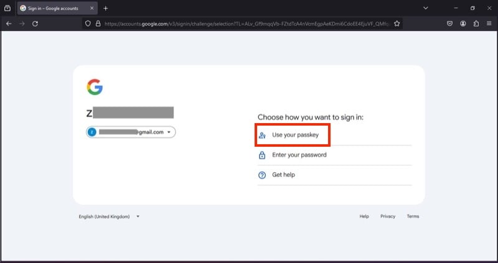Open the Extensions puzzle icon
Image resolution: width=498 pixels, height=263 pixels.
[476, 24]
